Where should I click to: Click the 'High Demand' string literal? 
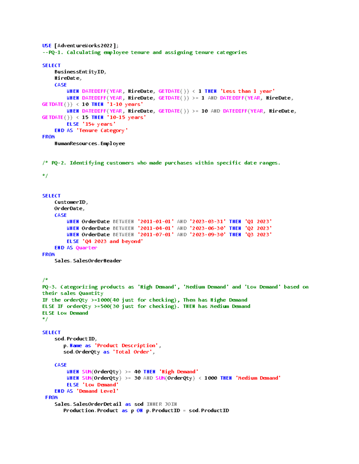pyautogui.click(x=178, y=371)
